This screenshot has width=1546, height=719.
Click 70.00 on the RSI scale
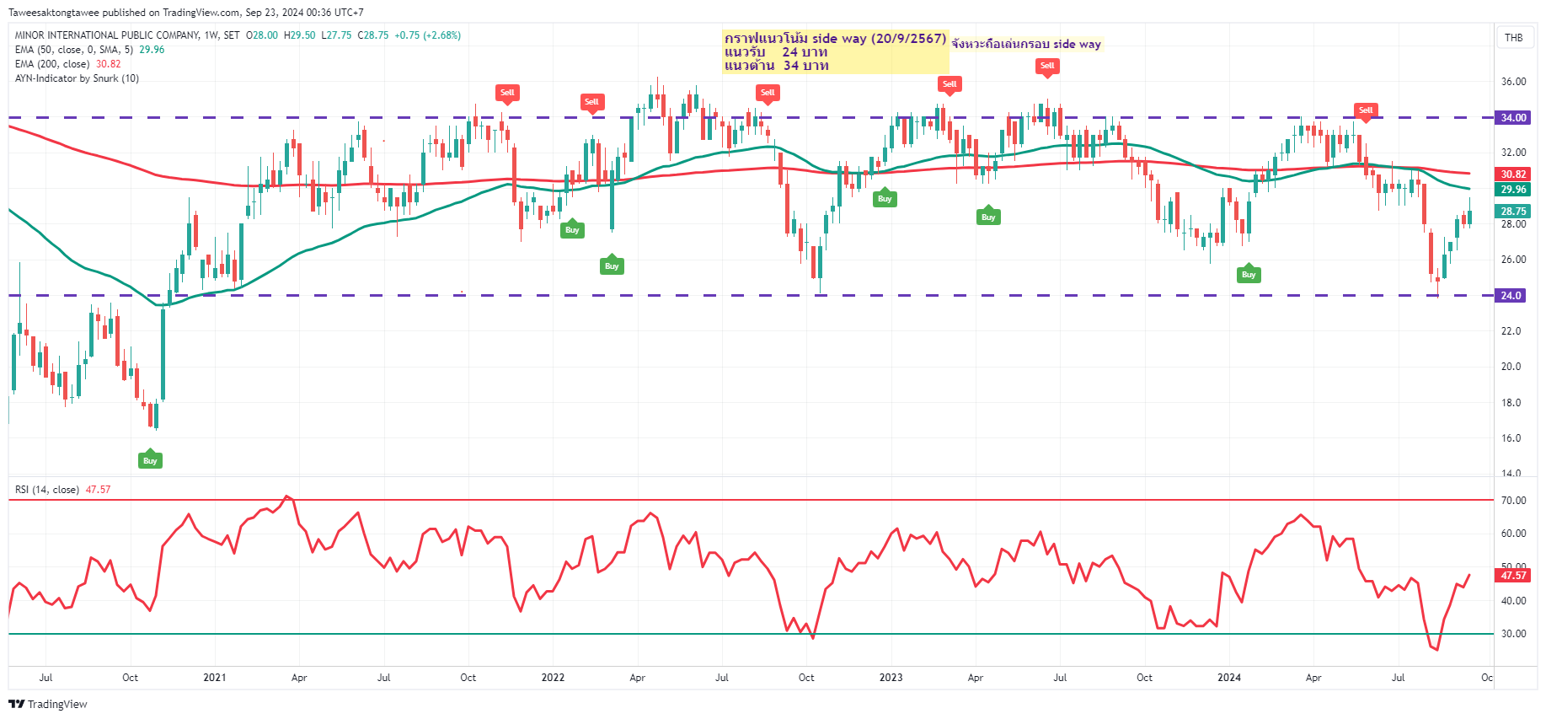click(x=1513, y=501)
